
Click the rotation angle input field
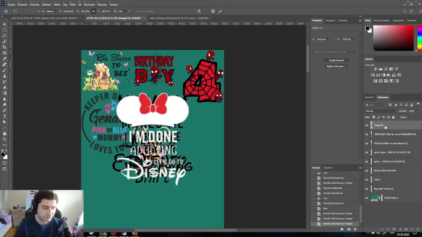pyautogui.click(x=122, y=11)
